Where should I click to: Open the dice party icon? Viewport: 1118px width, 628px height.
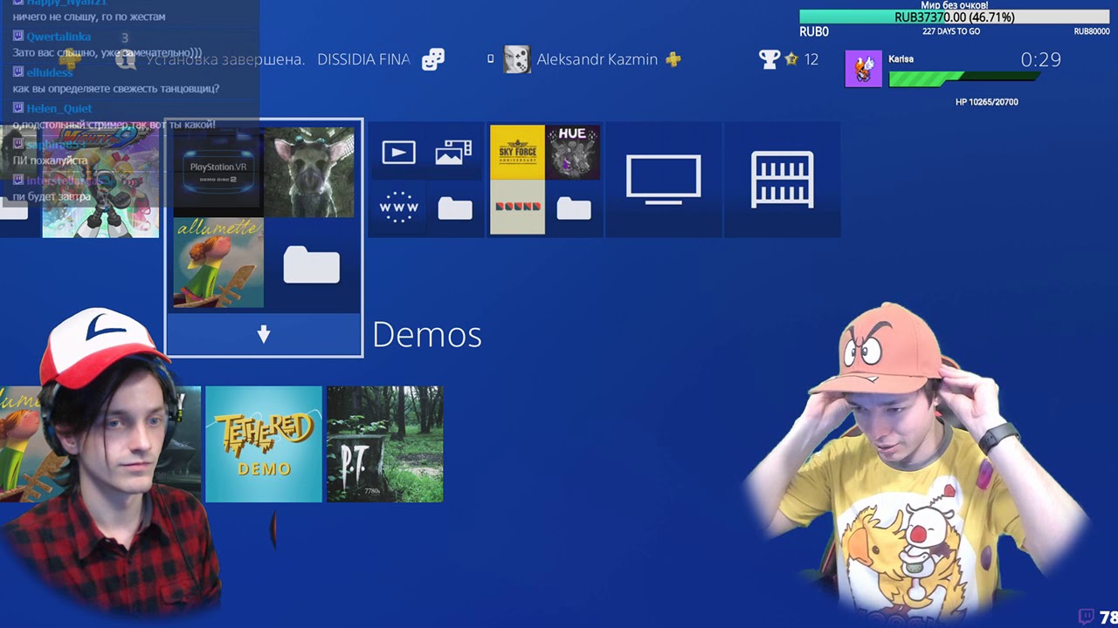(432, 59)
